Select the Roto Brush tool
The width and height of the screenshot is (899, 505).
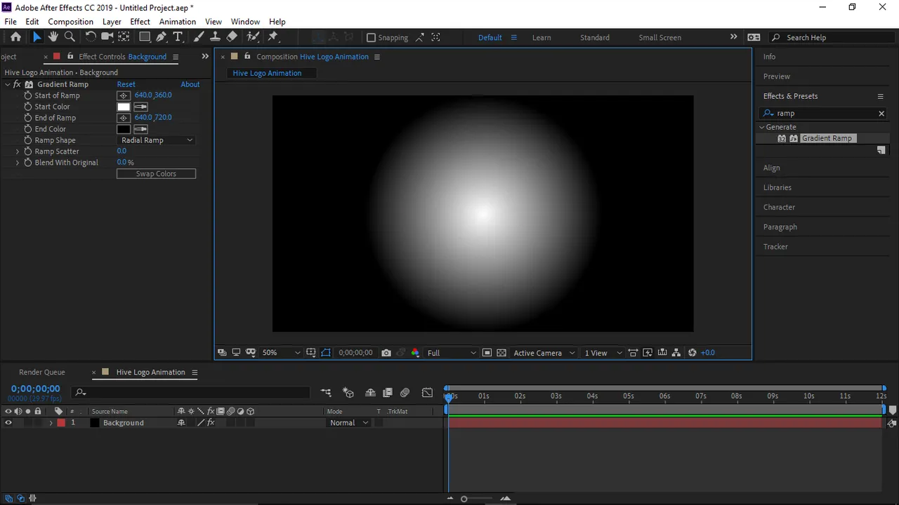[253, 37]
